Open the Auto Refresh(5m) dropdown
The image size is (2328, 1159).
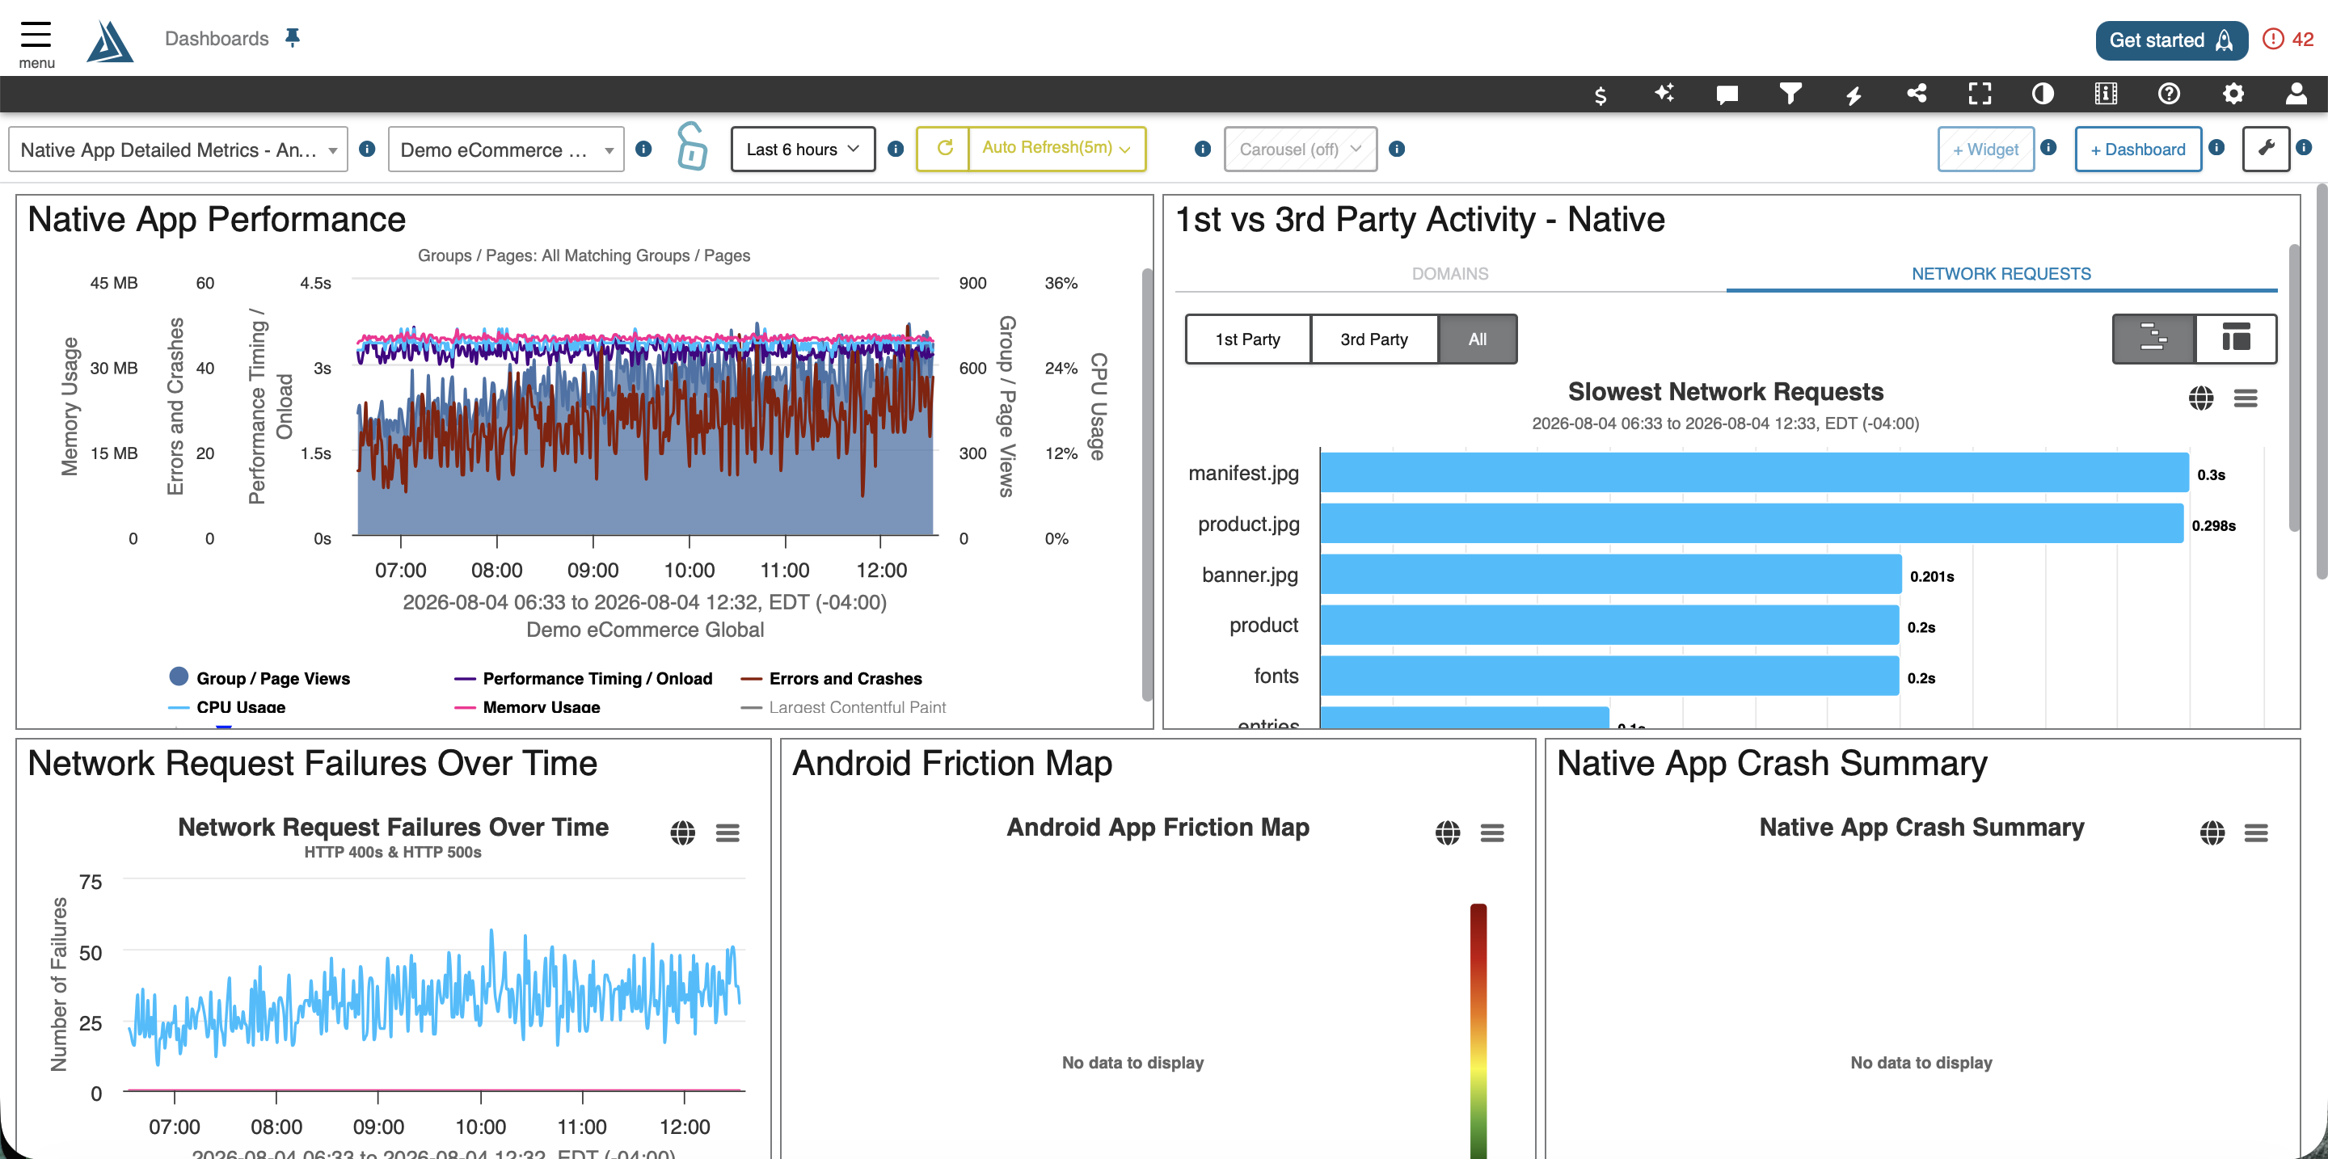point(1056,148)
